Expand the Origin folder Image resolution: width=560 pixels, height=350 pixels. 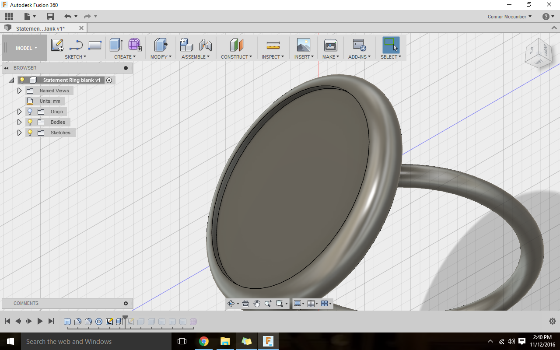[x=19, y=112]
